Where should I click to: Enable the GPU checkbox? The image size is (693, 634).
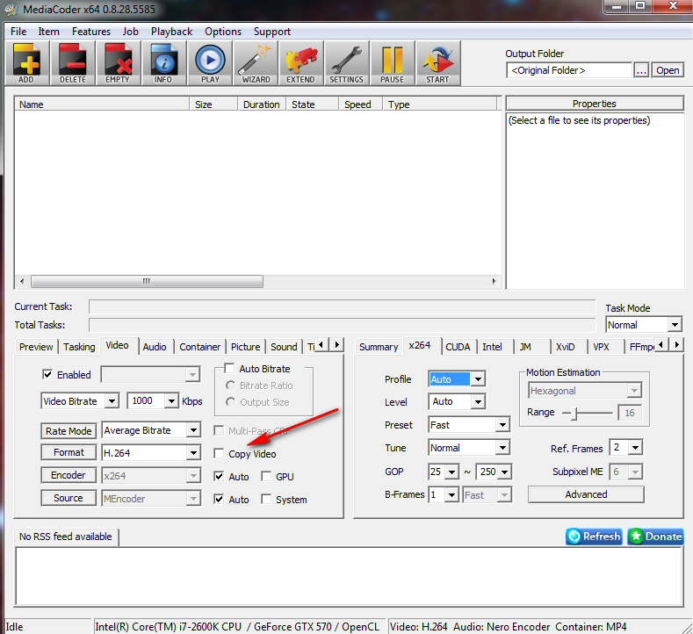(266, 476)
